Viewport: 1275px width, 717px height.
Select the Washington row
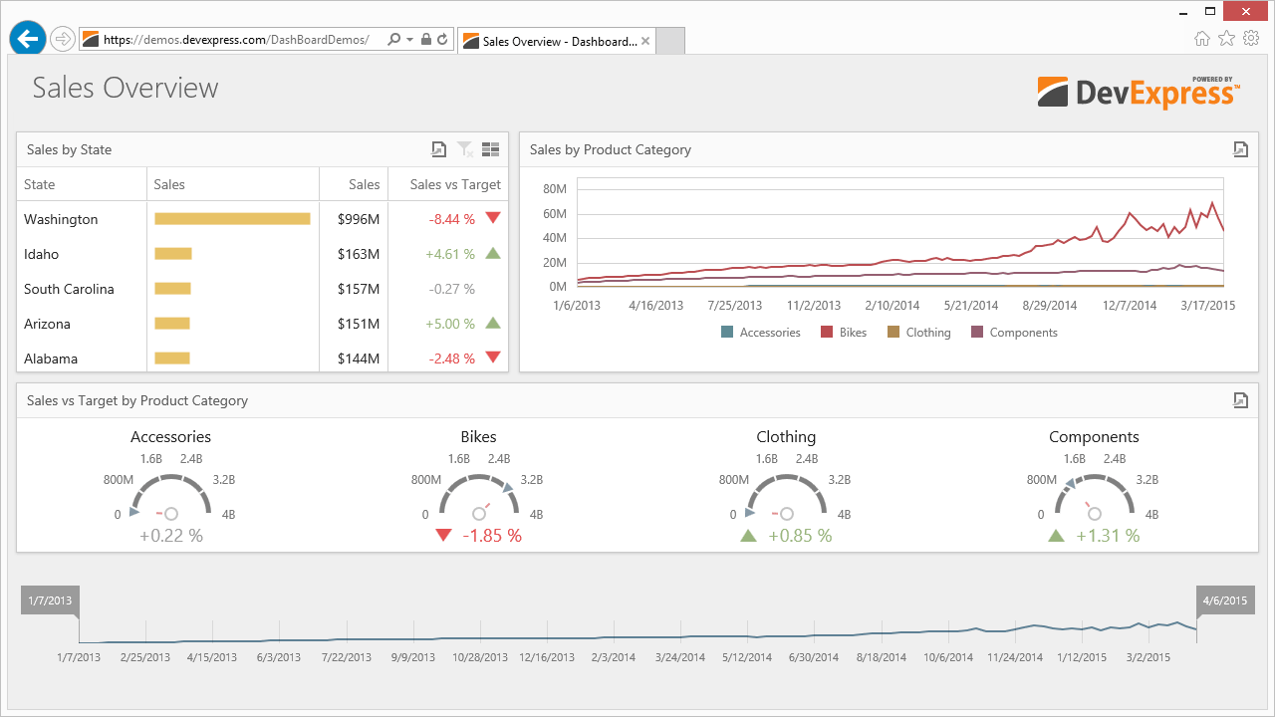click(263, 219)
